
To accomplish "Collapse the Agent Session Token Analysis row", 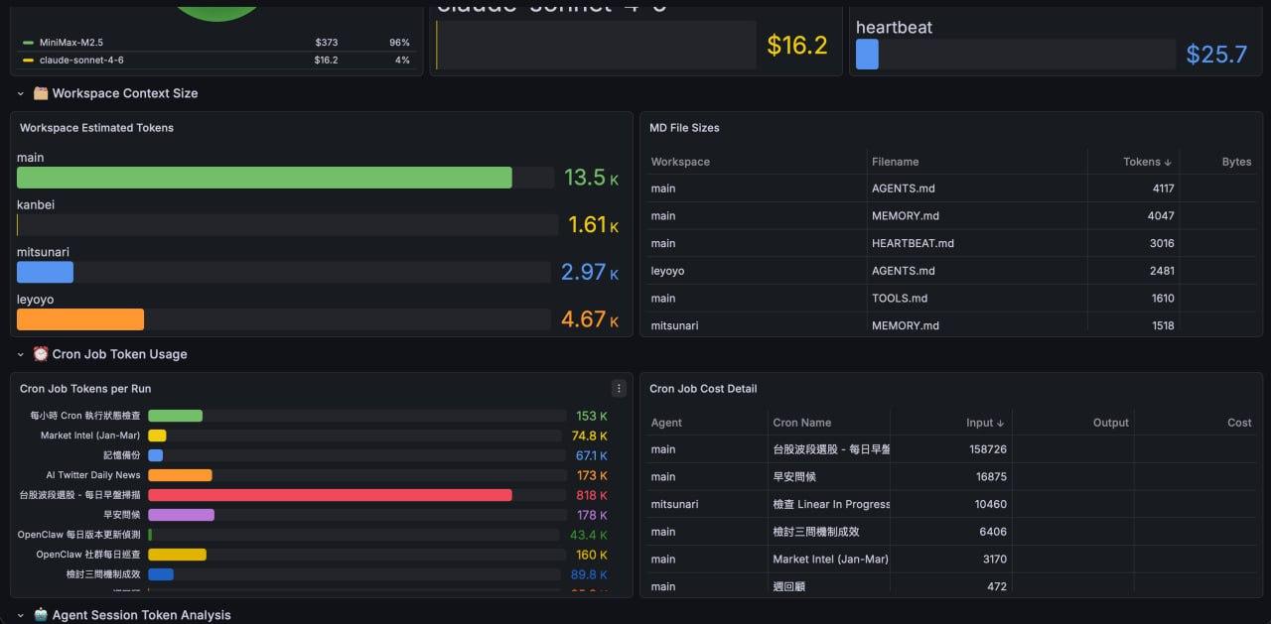I will (x=21, y=615).
